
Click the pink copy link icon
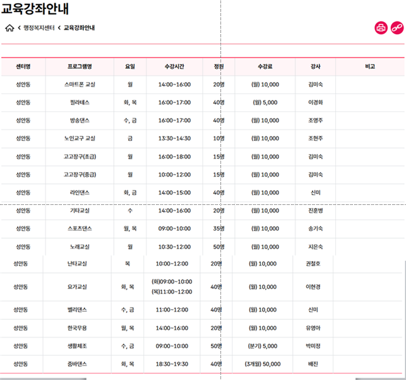point(397,27)
